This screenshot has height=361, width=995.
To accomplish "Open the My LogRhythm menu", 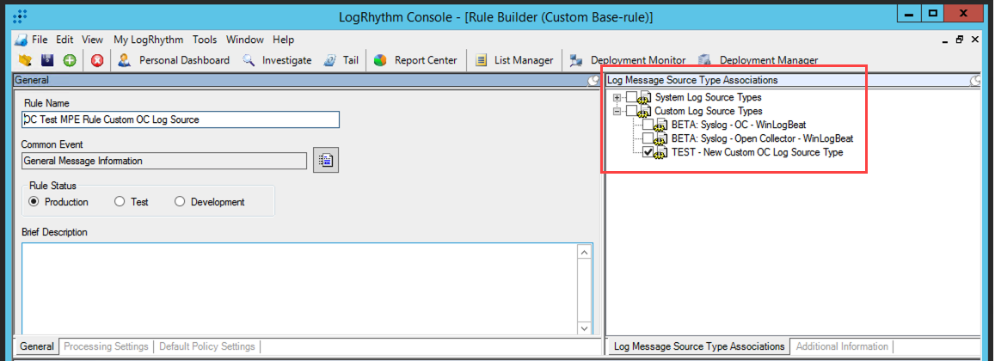I will [x=148, y=40].
